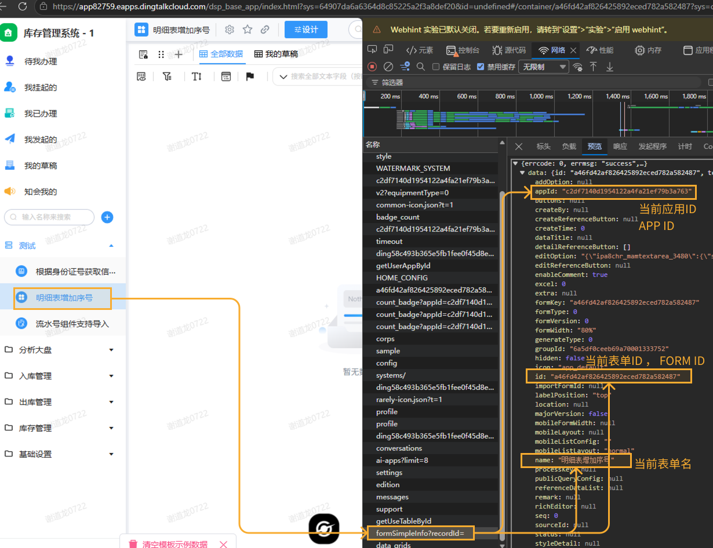Clear the network log icon
This screenshot has height=548, width=713.
388,67
